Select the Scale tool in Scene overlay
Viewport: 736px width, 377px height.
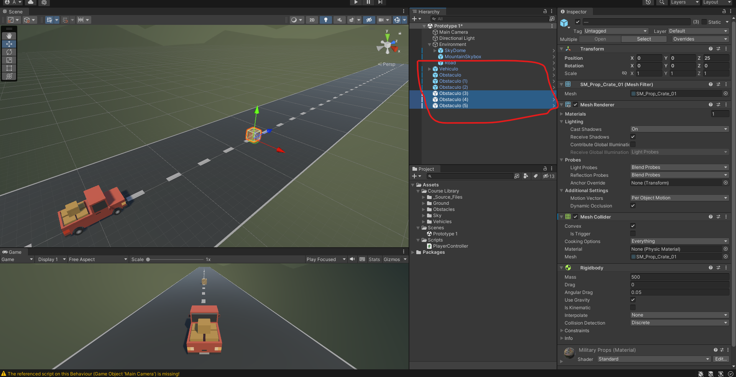click(9, 60)
